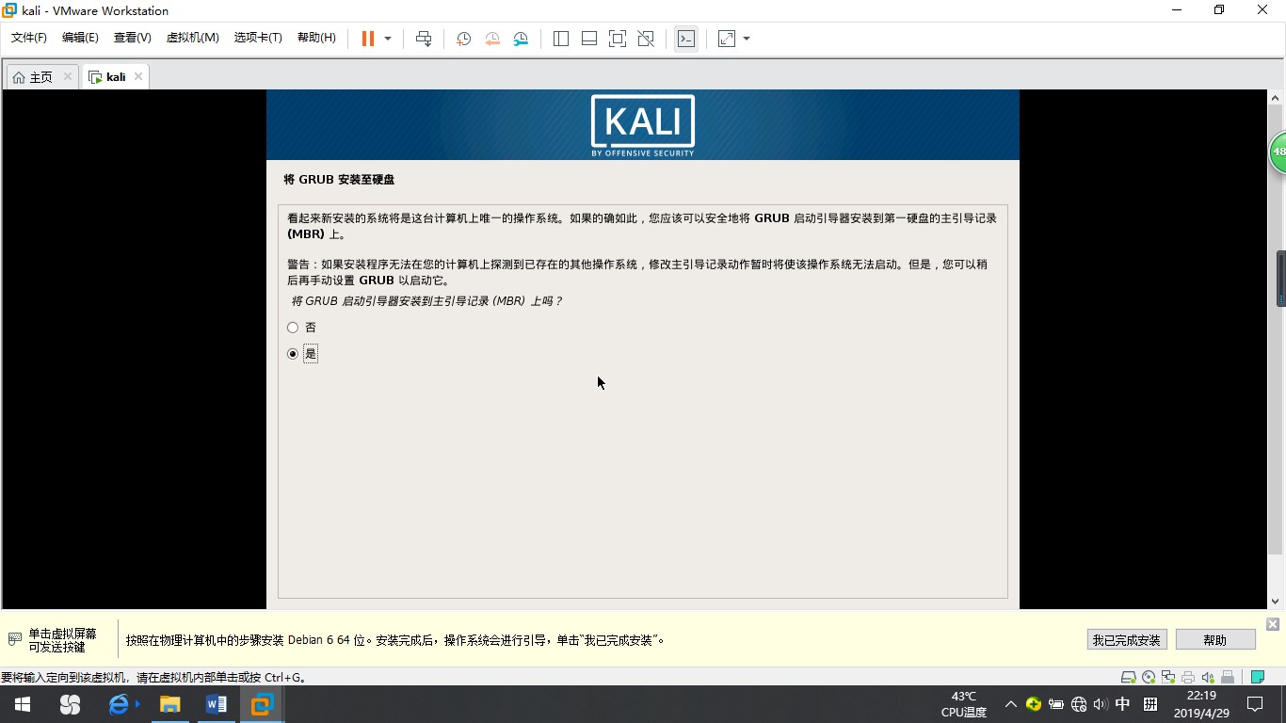Screen dimensions: 1286x723
Task: Click the green security app tray icon
Action: pos(1034,704)
